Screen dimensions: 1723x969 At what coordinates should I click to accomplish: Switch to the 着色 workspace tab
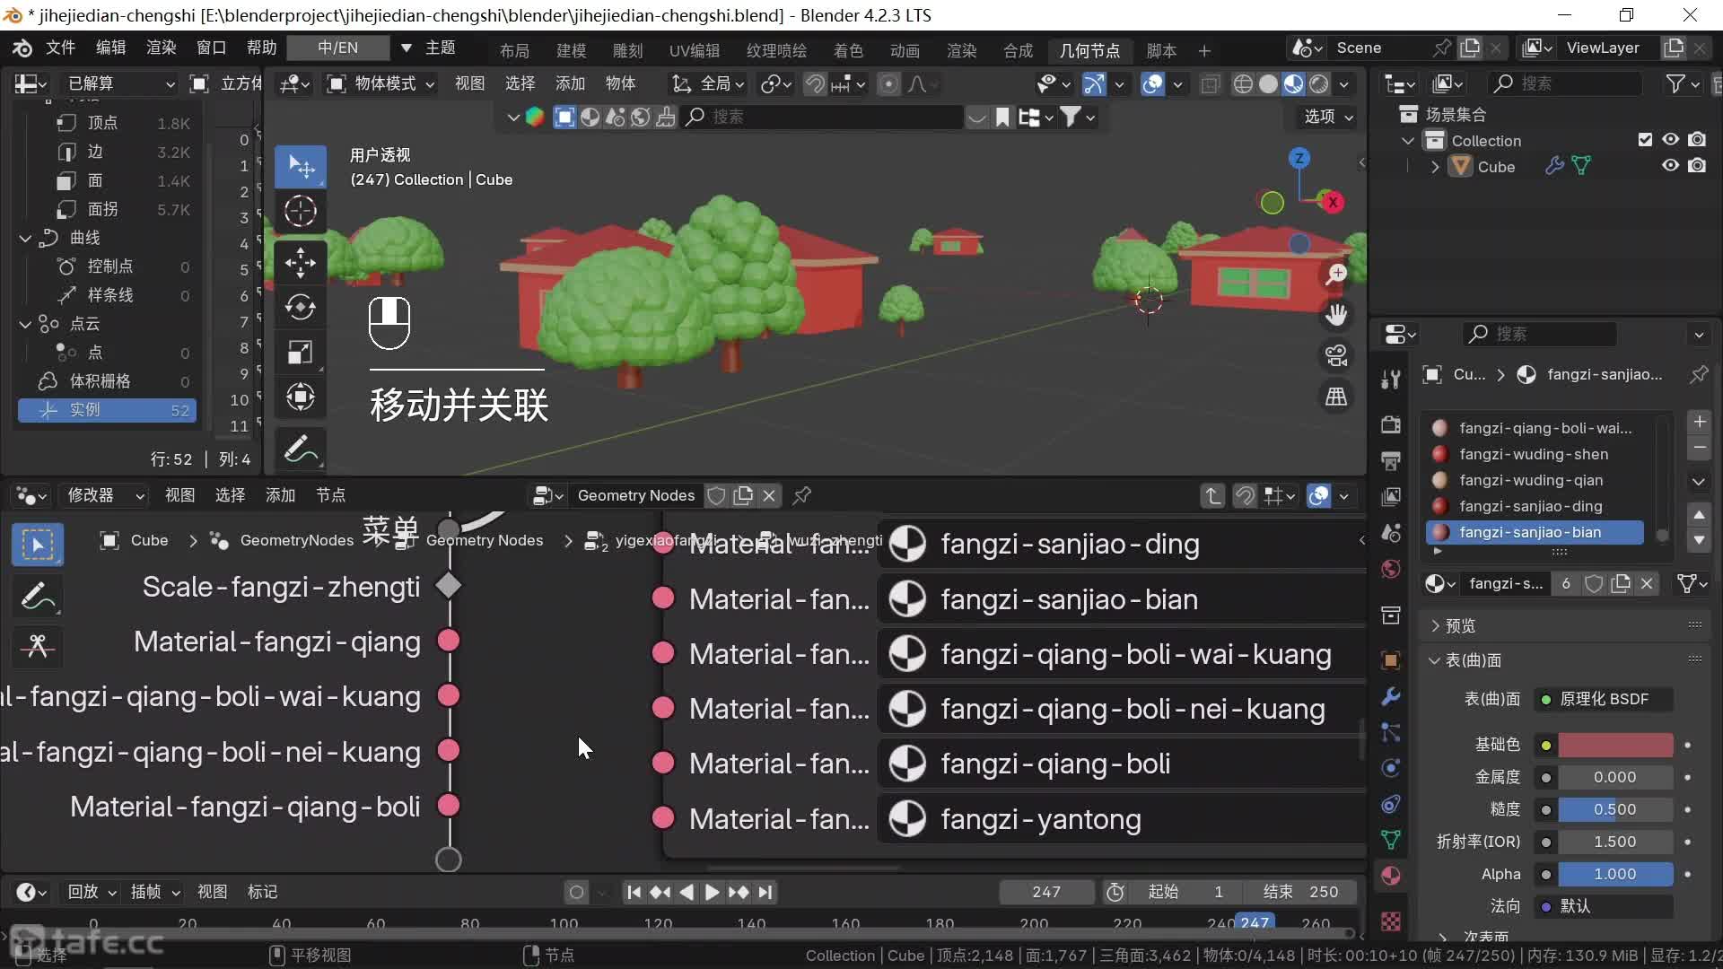[x=847, y=50]
